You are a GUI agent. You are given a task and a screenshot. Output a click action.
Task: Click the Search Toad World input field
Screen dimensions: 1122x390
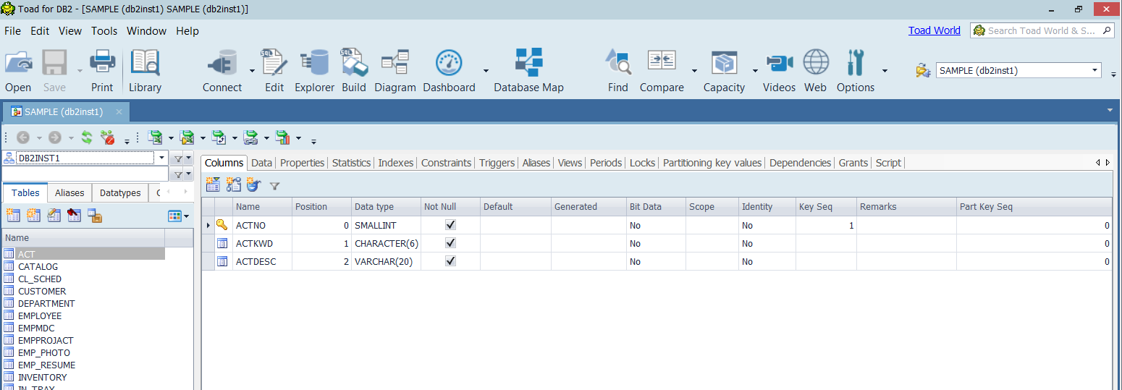pos(1042,30)
